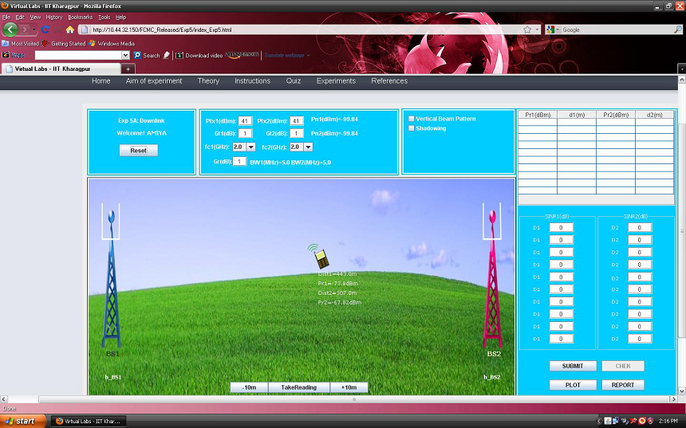Click the browser Back arrow button
The width and height of the screenshot is (686, 428).
tap(10, 29)
